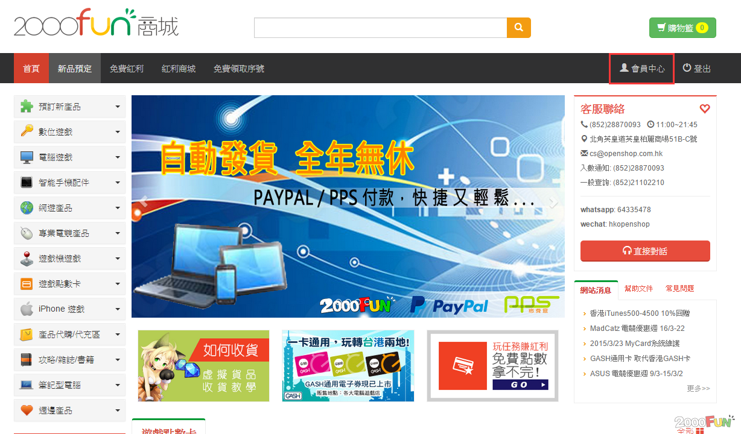Open the ASUS 電競優惠週 news link

coord(637,374)
